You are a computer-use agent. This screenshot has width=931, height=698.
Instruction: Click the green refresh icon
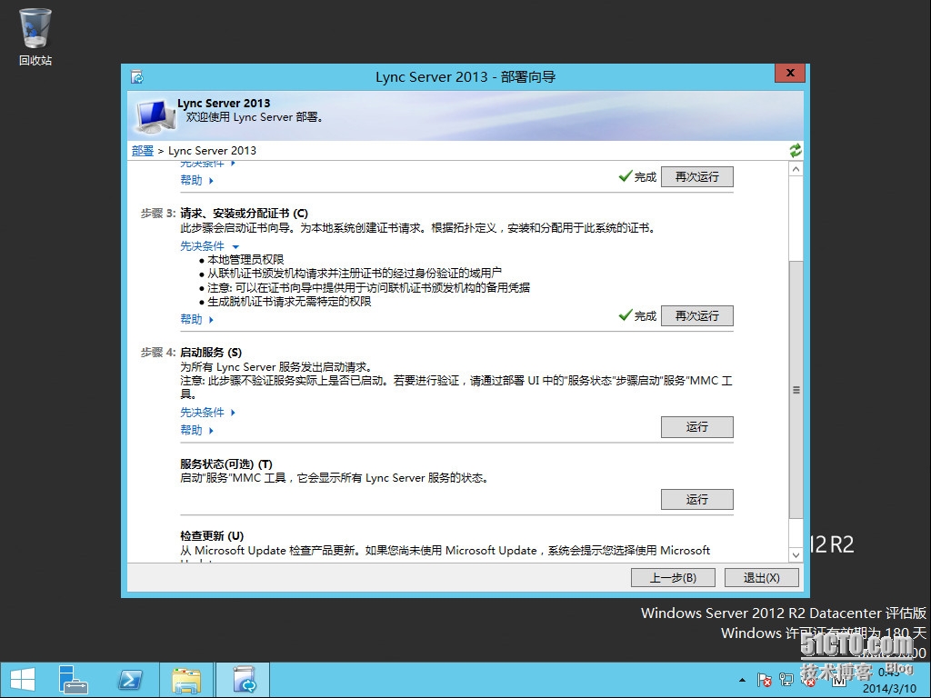point(796,151)
